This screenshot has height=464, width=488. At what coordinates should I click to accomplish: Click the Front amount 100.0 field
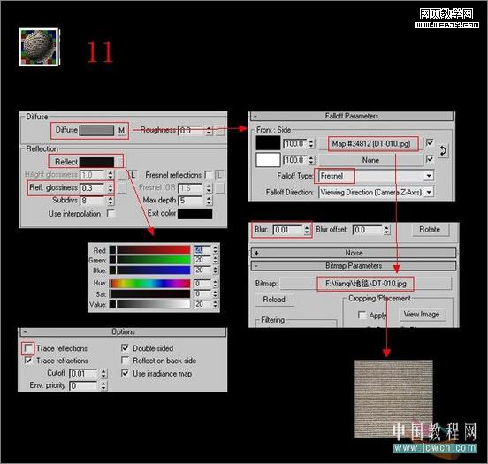[295, 143]
